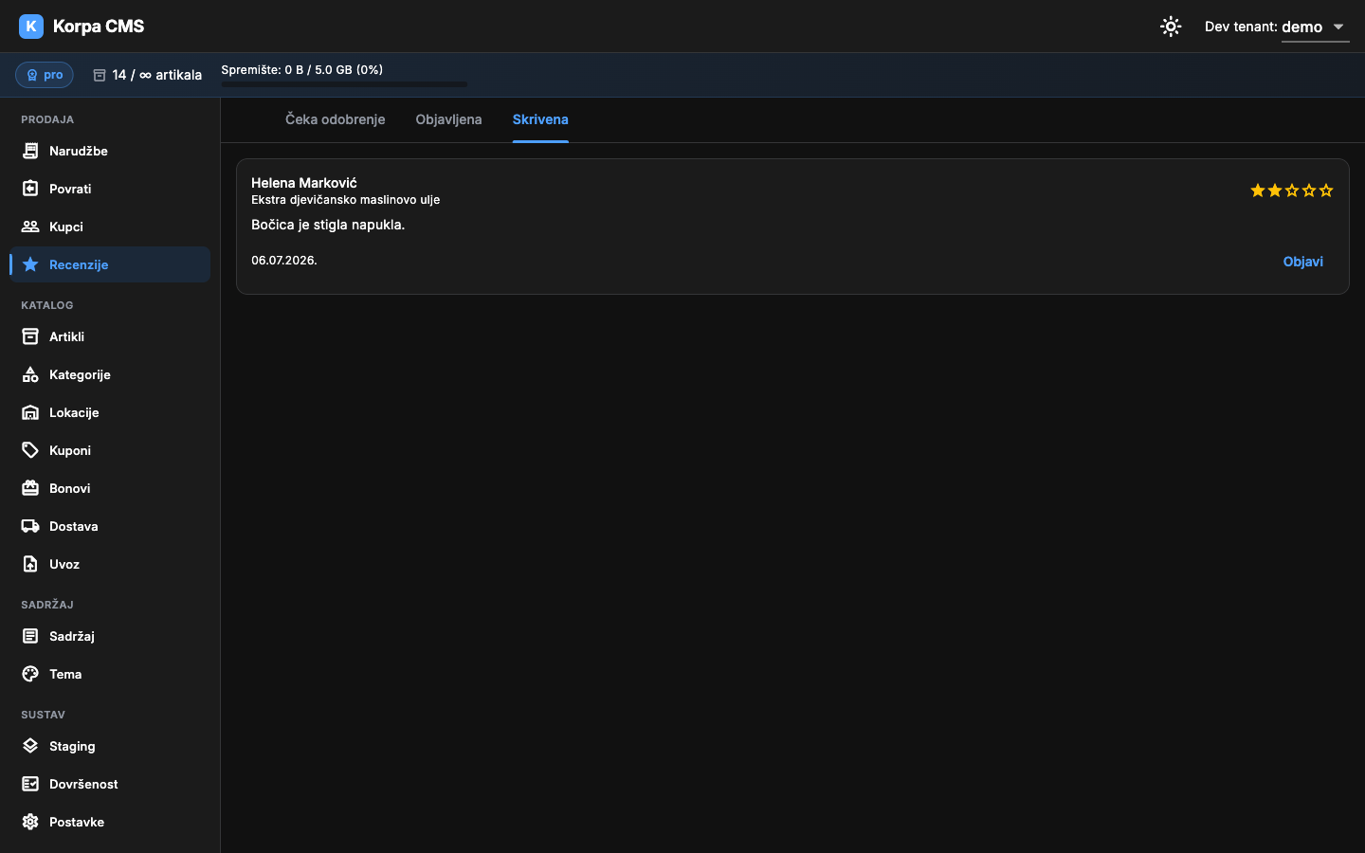Toggle the light/dark theme sun icon
The width and height of the screenshot is (1365, 853).
[1171, 27]
